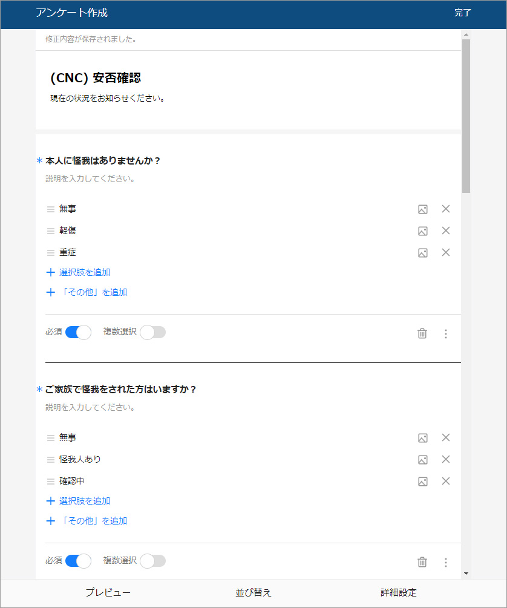Delete the first question with trash icon
507x608 pixels.
pos(422,333)
